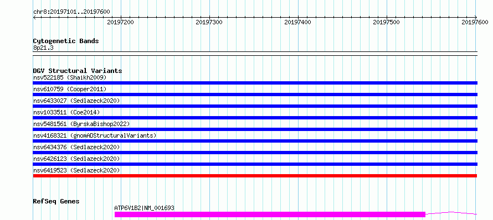Screen dimensions: 493x220
Task: Open variant nsv6434376 (Sedlazeck2020) label
Action: tap(76, 147)
